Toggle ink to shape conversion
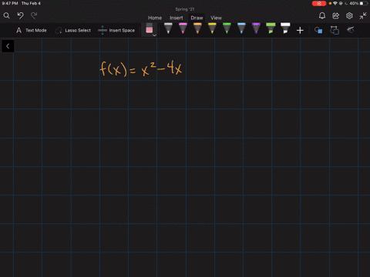The width and height of the screenshot is (370, 277). coord(335,30)
